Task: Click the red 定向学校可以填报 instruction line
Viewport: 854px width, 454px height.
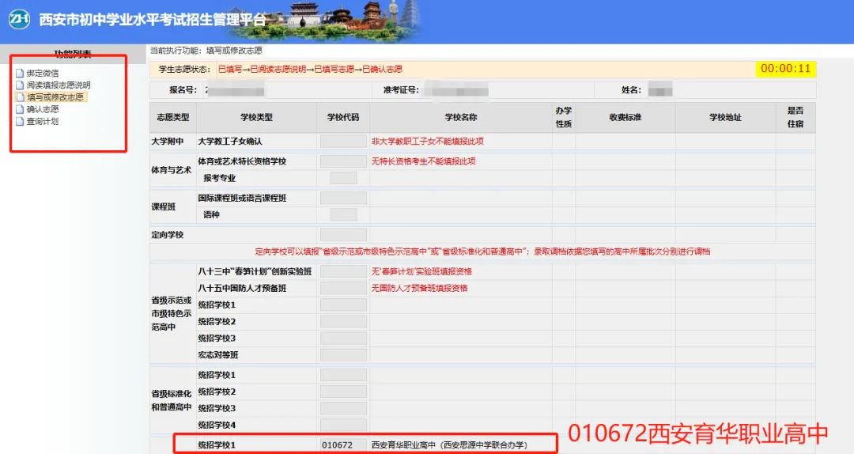Action: point(482,252)
